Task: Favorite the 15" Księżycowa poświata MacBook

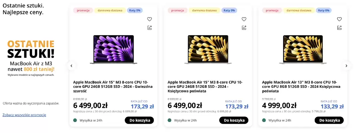Action: [244, 19]
